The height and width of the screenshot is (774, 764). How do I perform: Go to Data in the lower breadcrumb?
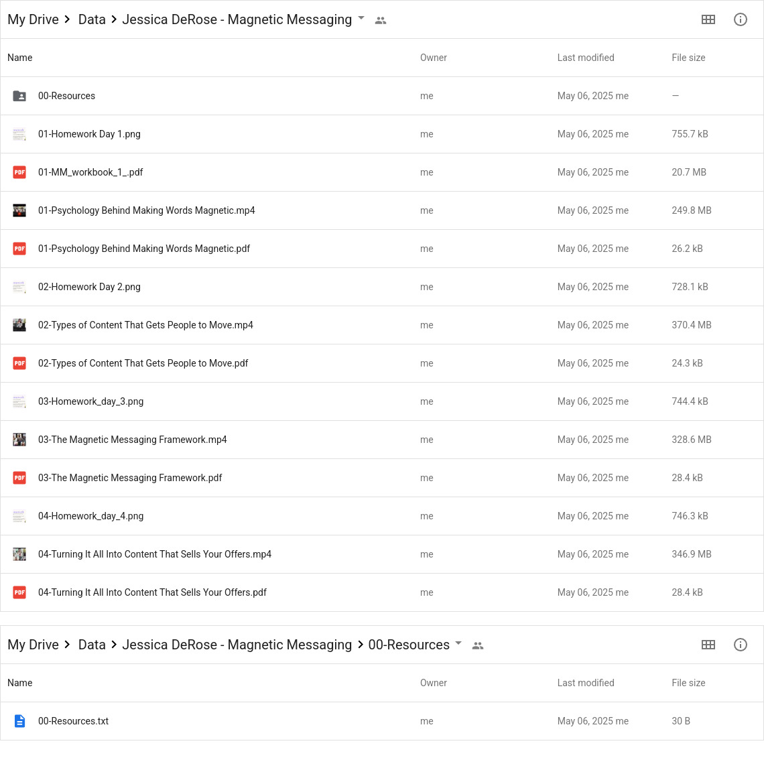92,645
